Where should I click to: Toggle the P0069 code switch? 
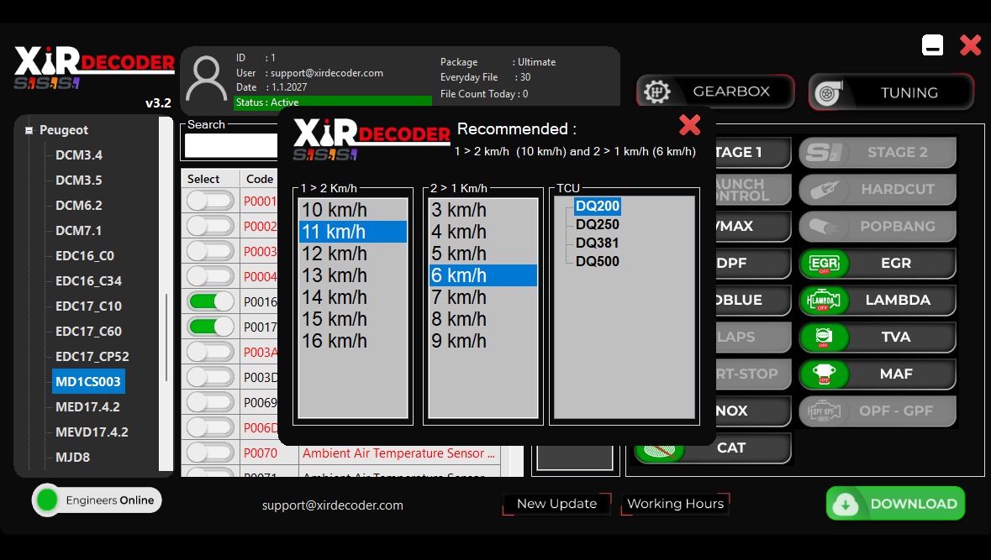[210, 402]
